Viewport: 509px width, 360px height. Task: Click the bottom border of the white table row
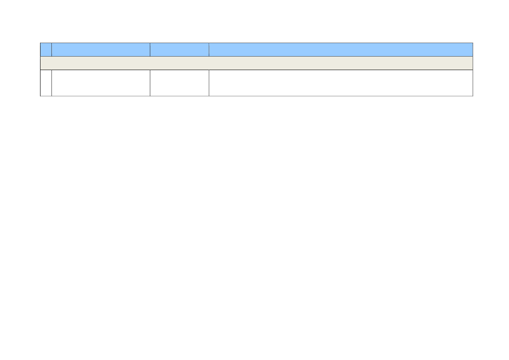tap(256, 96)
